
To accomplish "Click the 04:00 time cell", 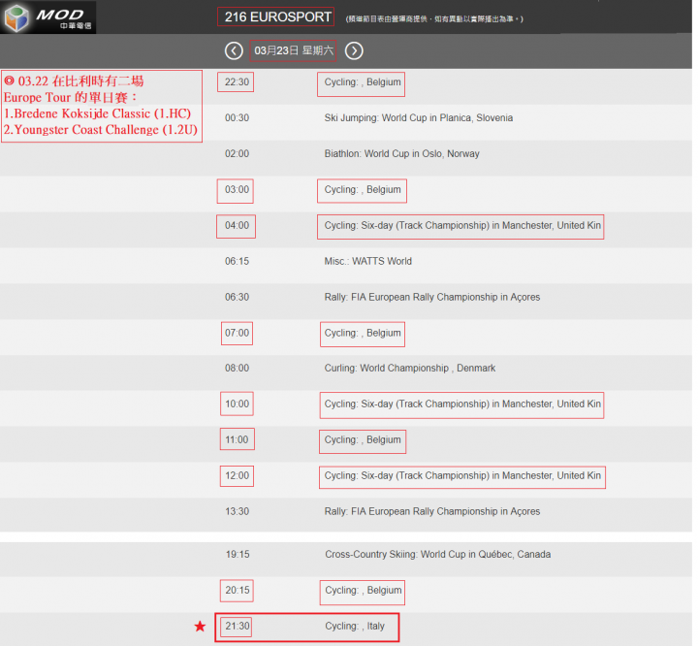I will click(237, 225).
